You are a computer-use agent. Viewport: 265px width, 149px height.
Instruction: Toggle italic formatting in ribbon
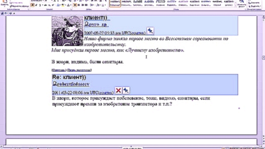tap(36, 5)
